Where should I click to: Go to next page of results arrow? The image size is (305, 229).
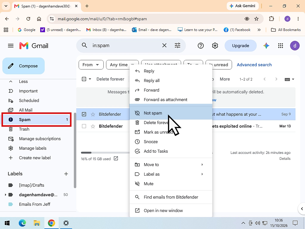pyautogui.click(x=276, y=79)
